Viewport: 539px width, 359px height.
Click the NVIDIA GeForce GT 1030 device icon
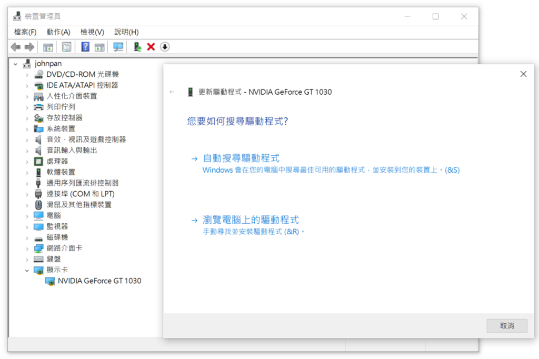coord(50,281)
